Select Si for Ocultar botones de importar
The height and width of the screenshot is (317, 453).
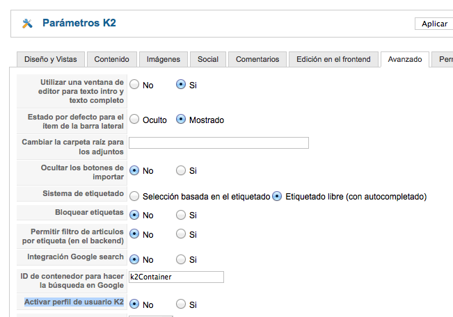181,170
